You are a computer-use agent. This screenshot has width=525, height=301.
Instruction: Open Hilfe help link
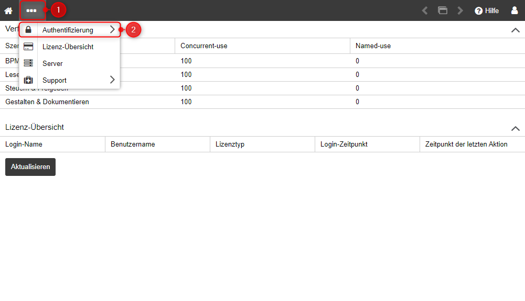click(x=487, y=10)
